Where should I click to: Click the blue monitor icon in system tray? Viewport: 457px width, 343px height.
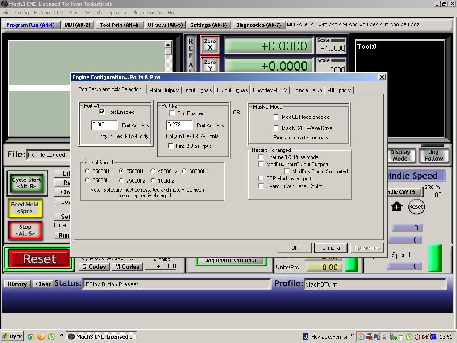coord(433,337)
